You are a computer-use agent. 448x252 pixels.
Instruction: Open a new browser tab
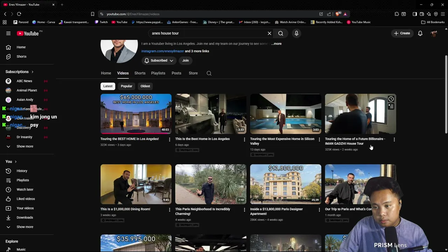pos(62,5)
